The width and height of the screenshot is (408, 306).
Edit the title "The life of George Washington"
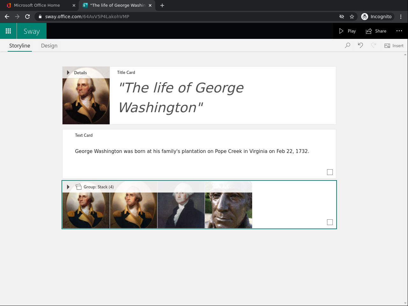coord(181,98)
